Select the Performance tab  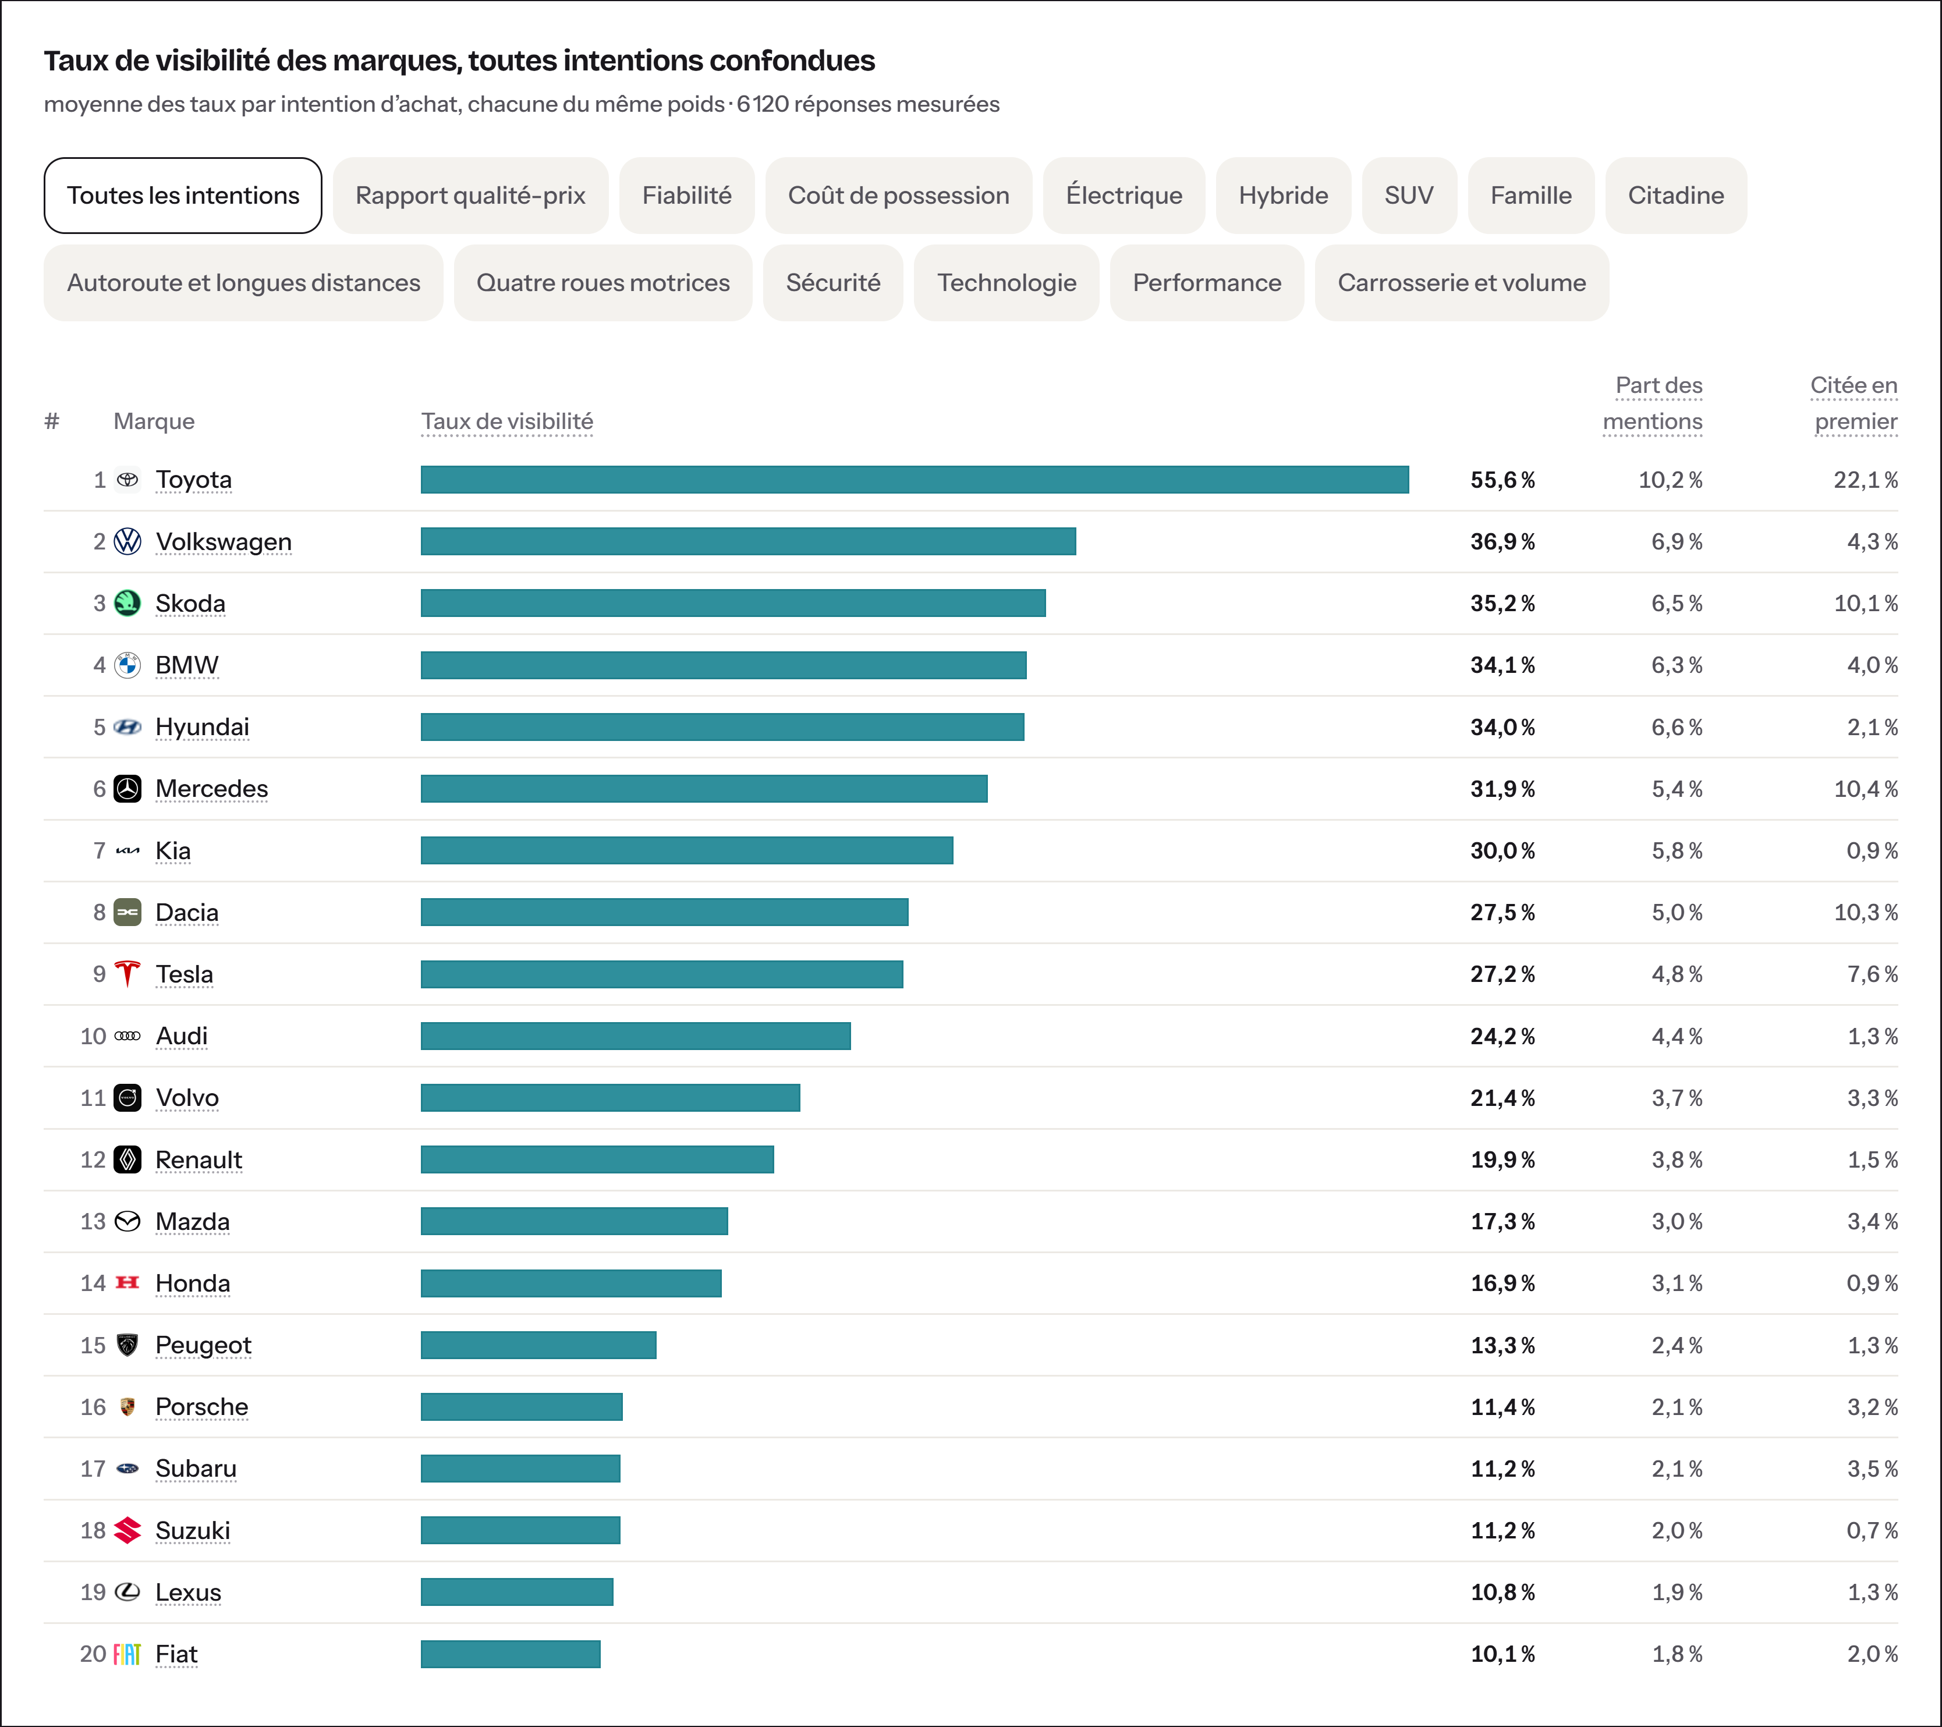tap(1207, 283)
